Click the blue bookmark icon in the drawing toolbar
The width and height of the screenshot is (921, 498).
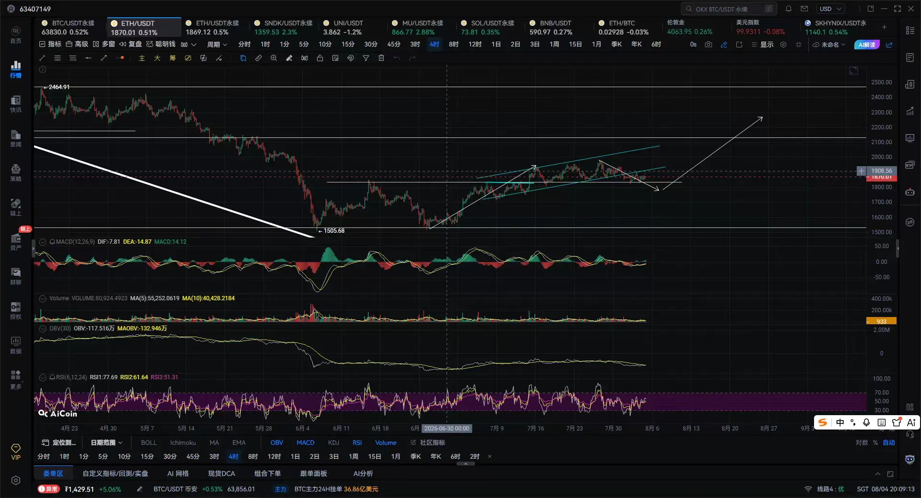tap(243, 58)
